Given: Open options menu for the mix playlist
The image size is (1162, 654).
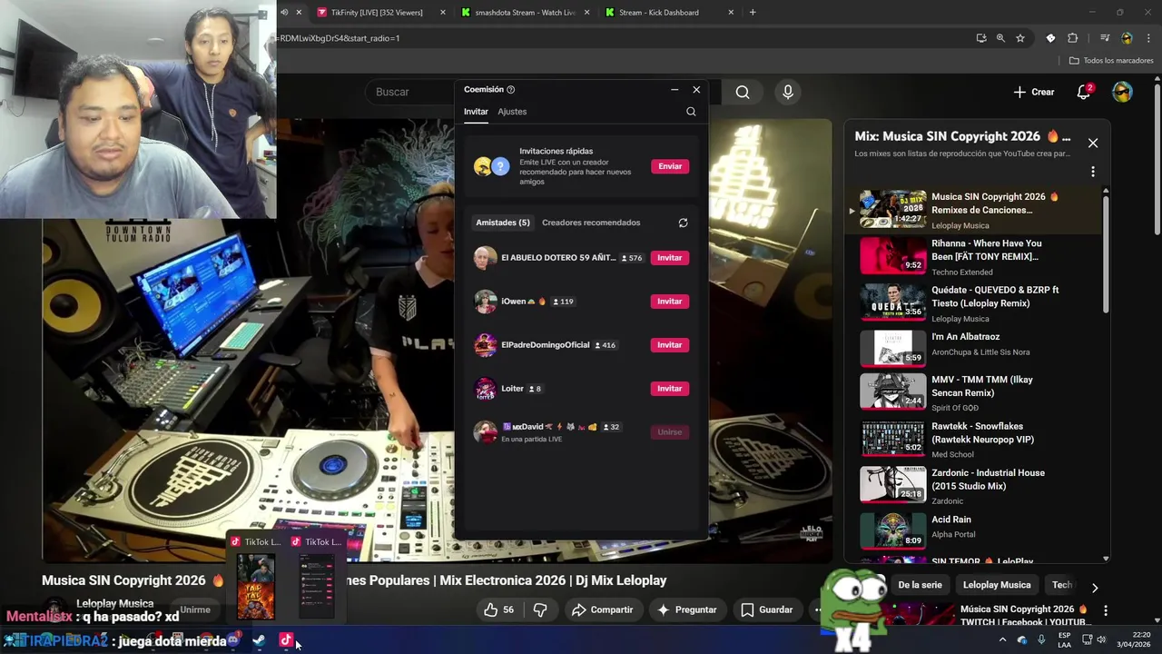Looking at the screenshot, I should [1093, 172].
